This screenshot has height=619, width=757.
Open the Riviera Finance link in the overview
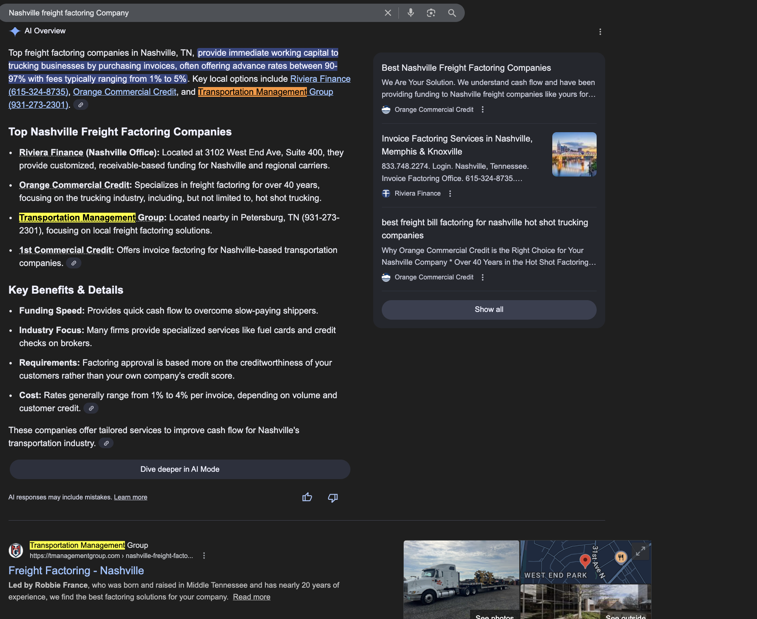click(320, 78)
